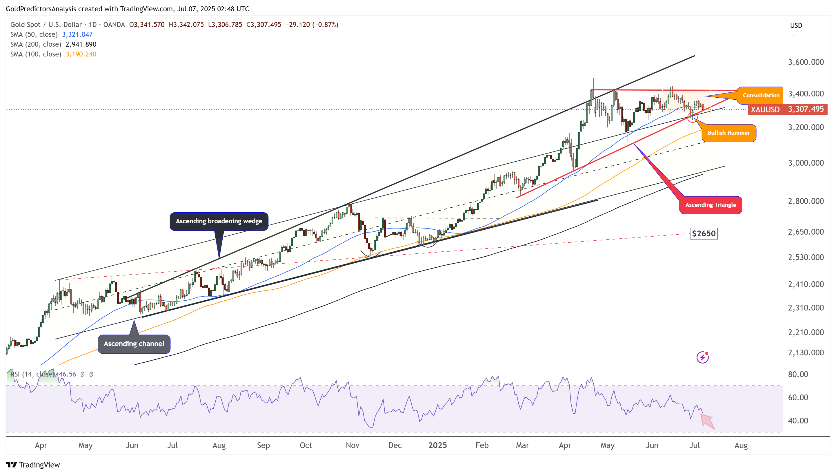Click the second Ø symbol beside the RSI value

point(91,374)
